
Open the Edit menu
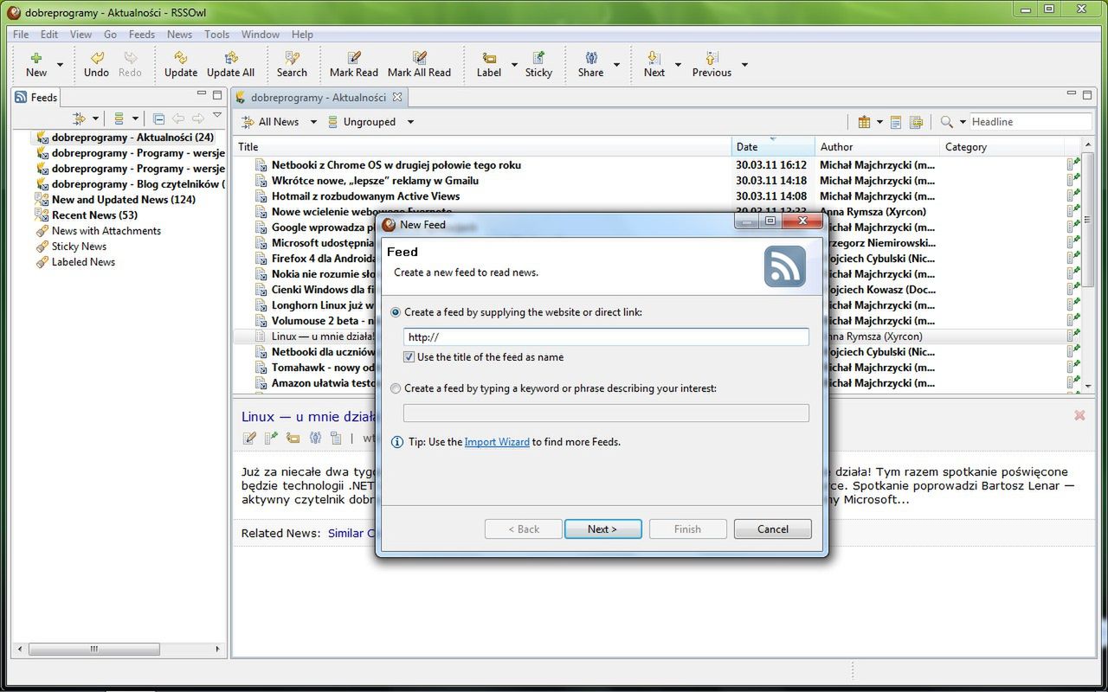(x=49, y=35)
